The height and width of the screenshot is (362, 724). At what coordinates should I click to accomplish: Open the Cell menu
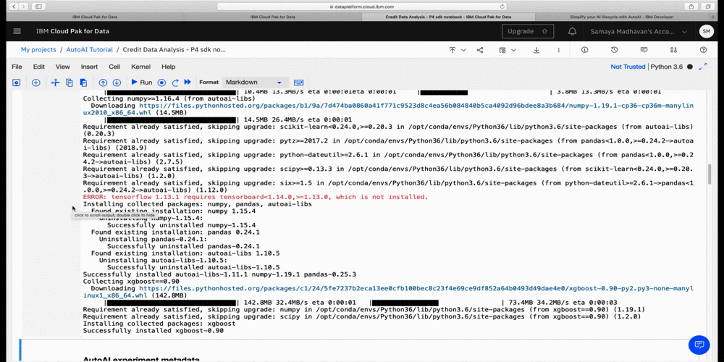(x=114, y=67)
